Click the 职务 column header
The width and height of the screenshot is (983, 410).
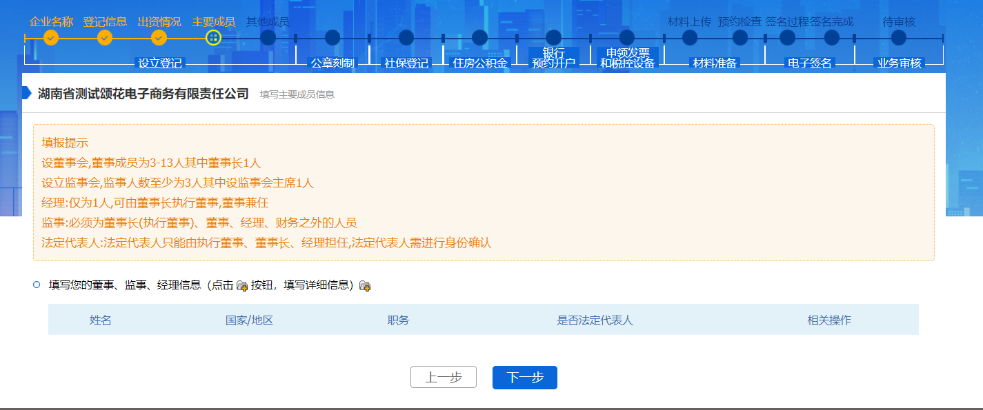[399, 320]
